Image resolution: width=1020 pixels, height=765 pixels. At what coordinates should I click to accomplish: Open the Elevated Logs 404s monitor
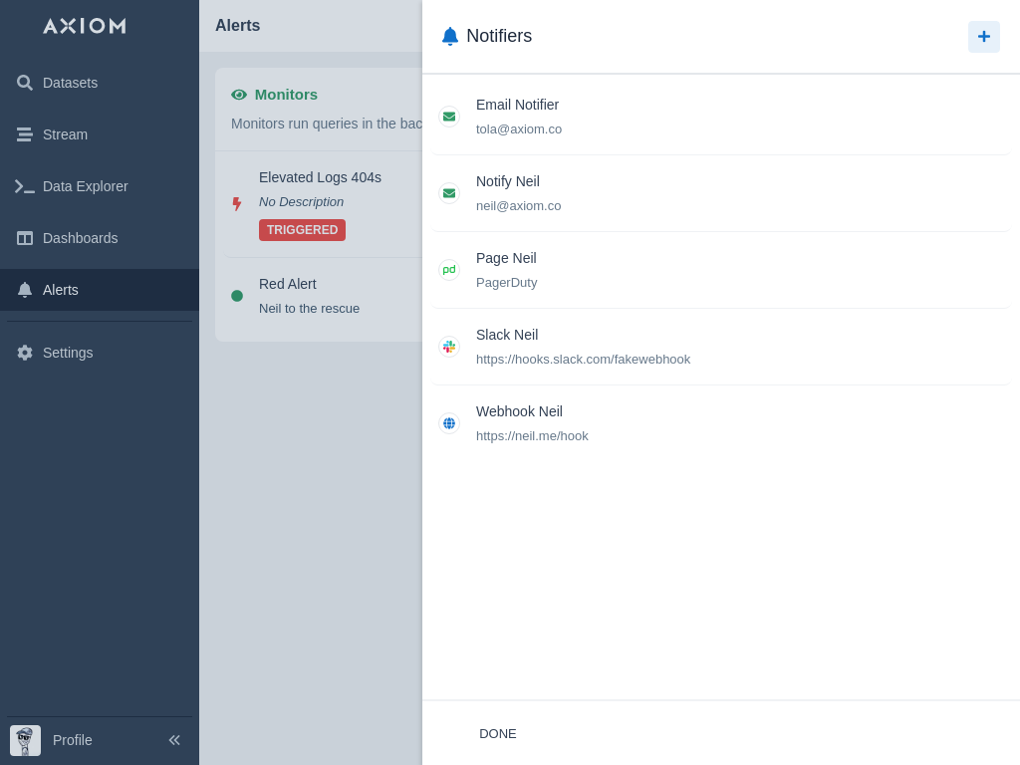pos(320,177)
